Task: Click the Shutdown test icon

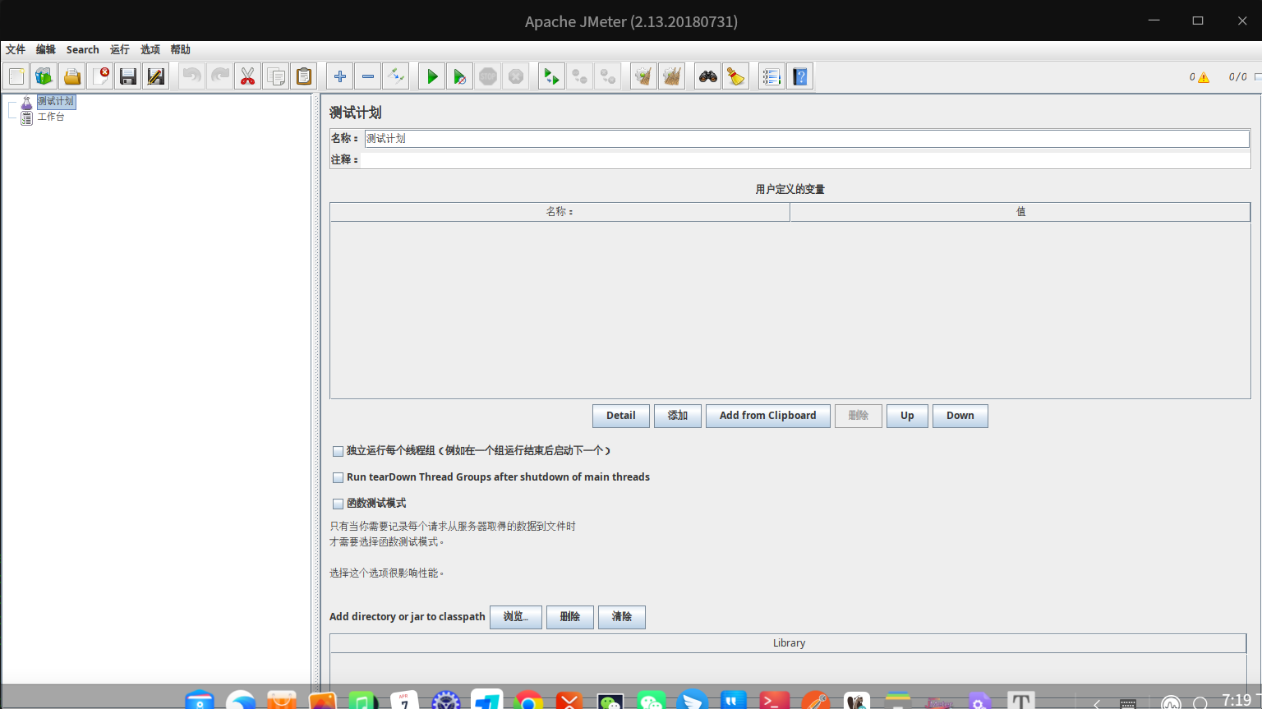Action: [516, 76]
